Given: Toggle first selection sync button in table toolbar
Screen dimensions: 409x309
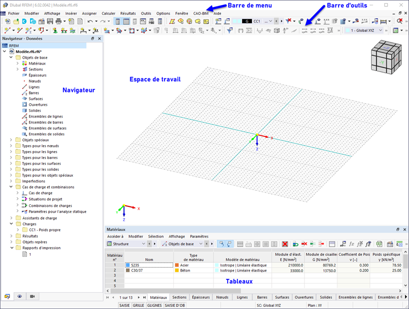Looking at the screenshot, I should coord(221,244).
